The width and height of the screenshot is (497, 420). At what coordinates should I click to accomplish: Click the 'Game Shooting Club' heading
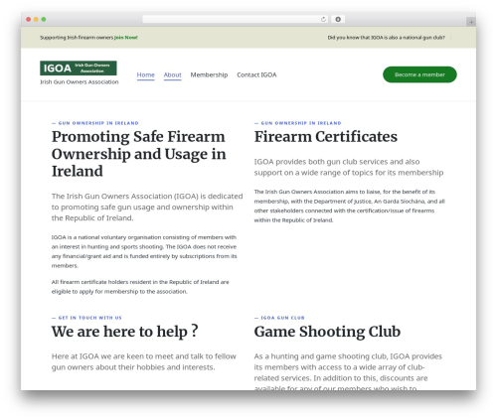[327, 332]
